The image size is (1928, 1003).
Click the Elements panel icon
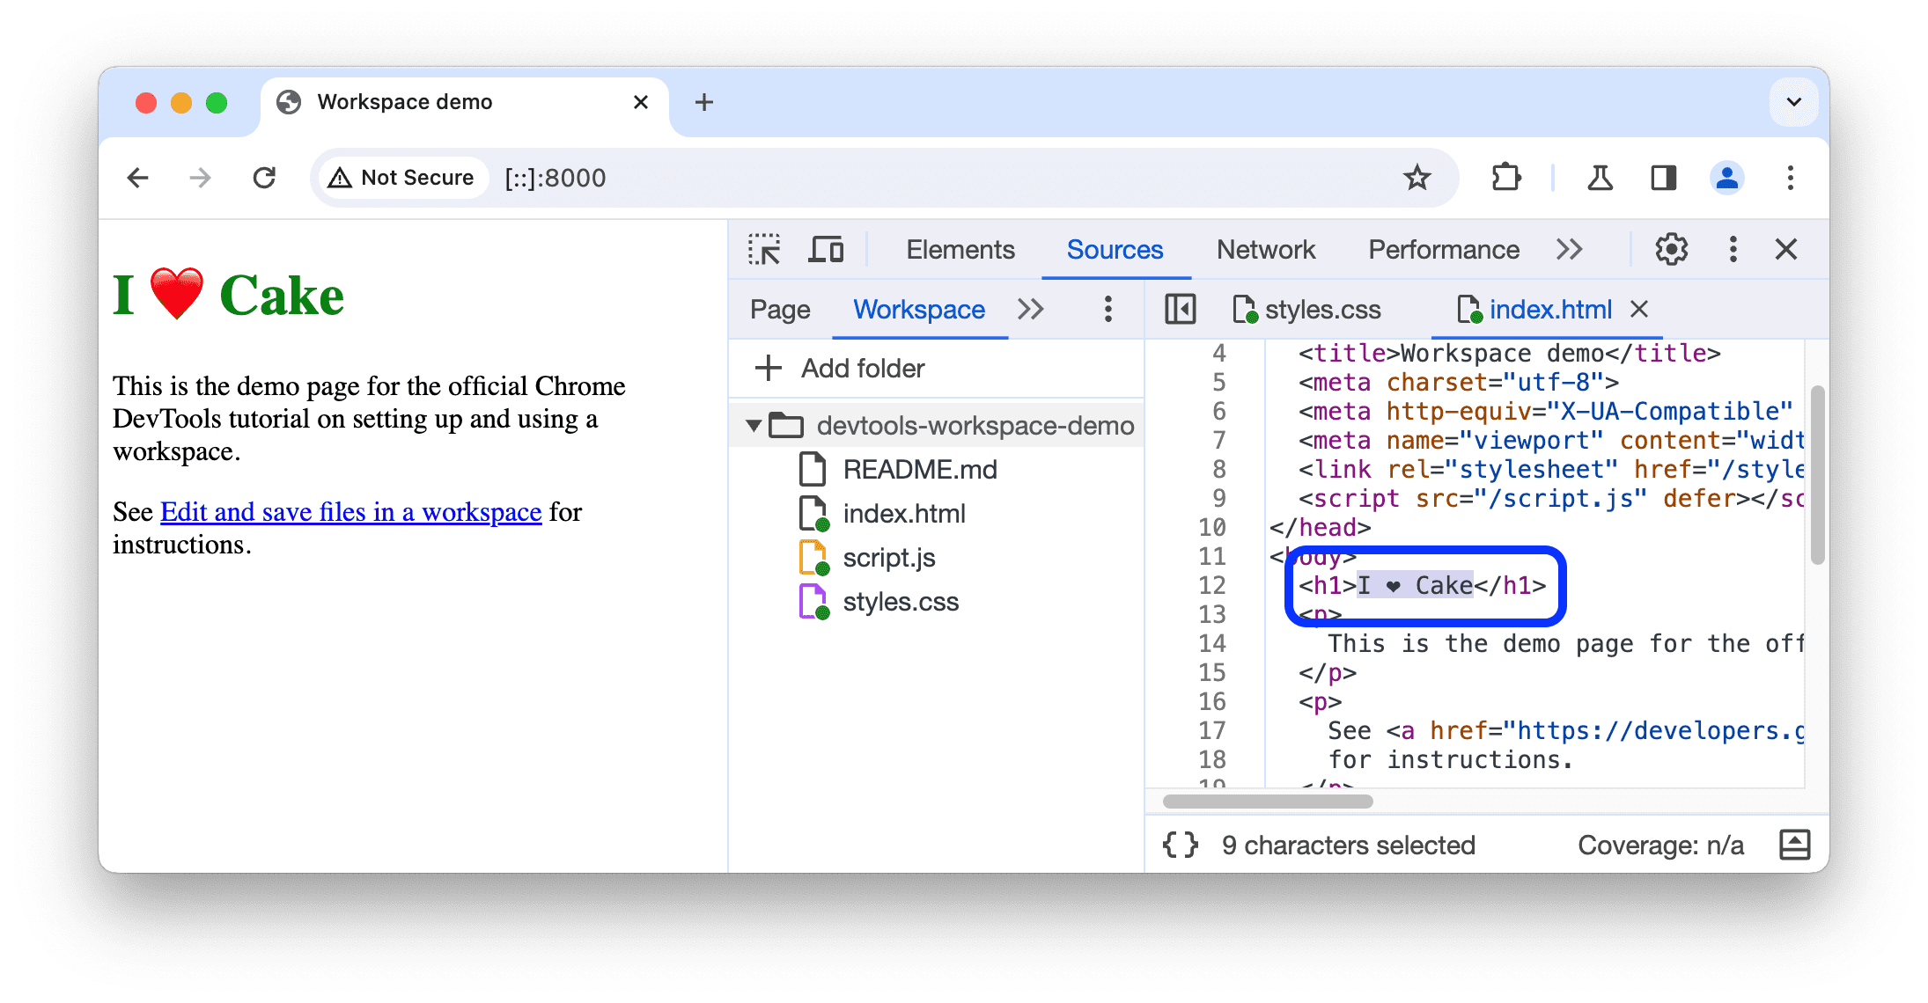pos(959,250)
